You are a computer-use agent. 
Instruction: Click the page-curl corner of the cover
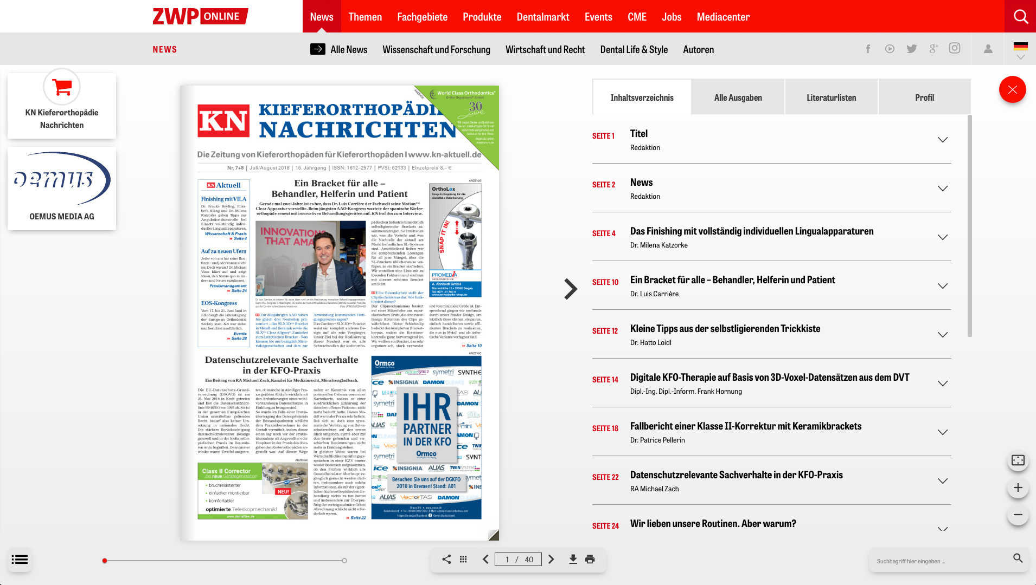(493, 535)
